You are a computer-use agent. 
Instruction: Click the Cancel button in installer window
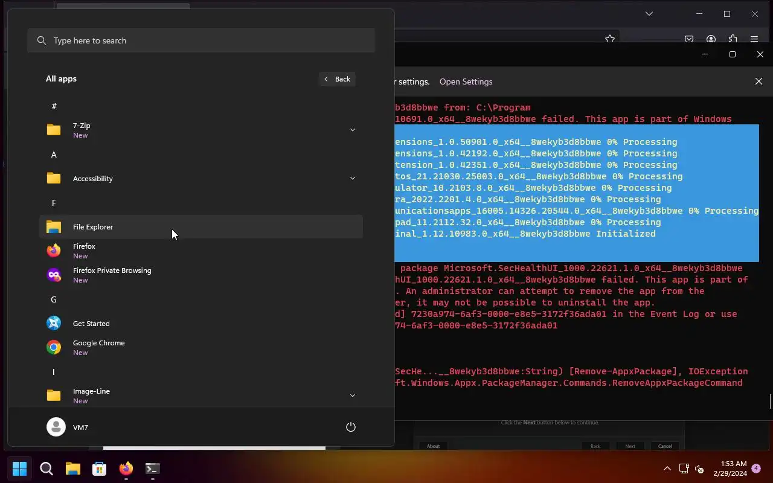(665, 446)
